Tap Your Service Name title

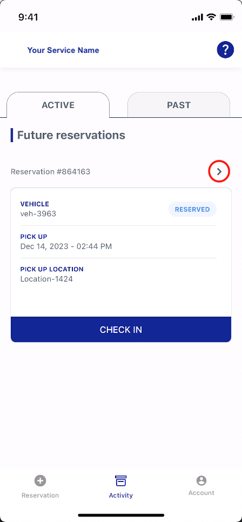[63, 50]
